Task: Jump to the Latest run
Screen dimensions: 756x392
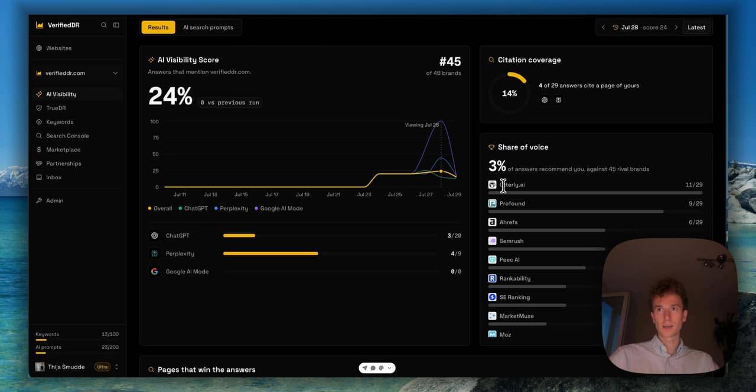Action: (696, 27)
